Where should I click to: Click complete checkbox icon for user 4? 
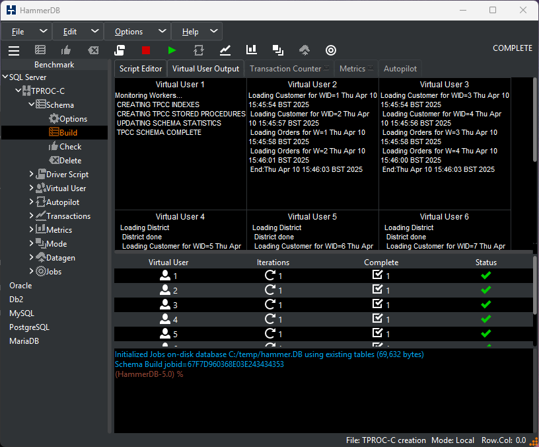(377, 318)
